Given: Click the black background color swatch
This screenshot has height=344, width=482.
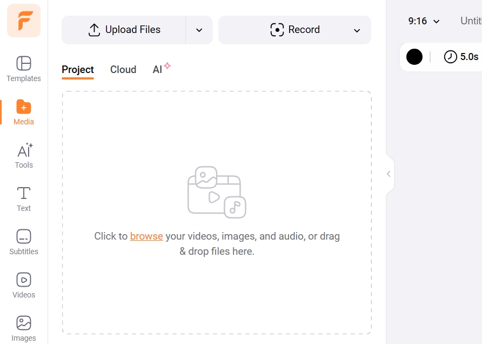Looking at the screenshot, I should 414,57.
